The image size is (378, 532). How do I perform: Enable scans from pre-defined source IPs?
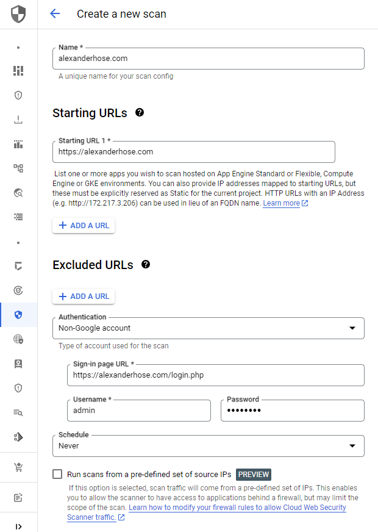point(57,474)
